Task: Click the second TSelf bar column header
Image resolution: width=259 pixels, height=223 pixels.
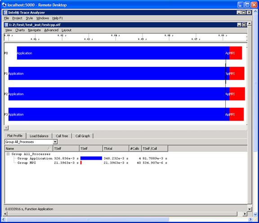Action: click(x=91, y=149)
